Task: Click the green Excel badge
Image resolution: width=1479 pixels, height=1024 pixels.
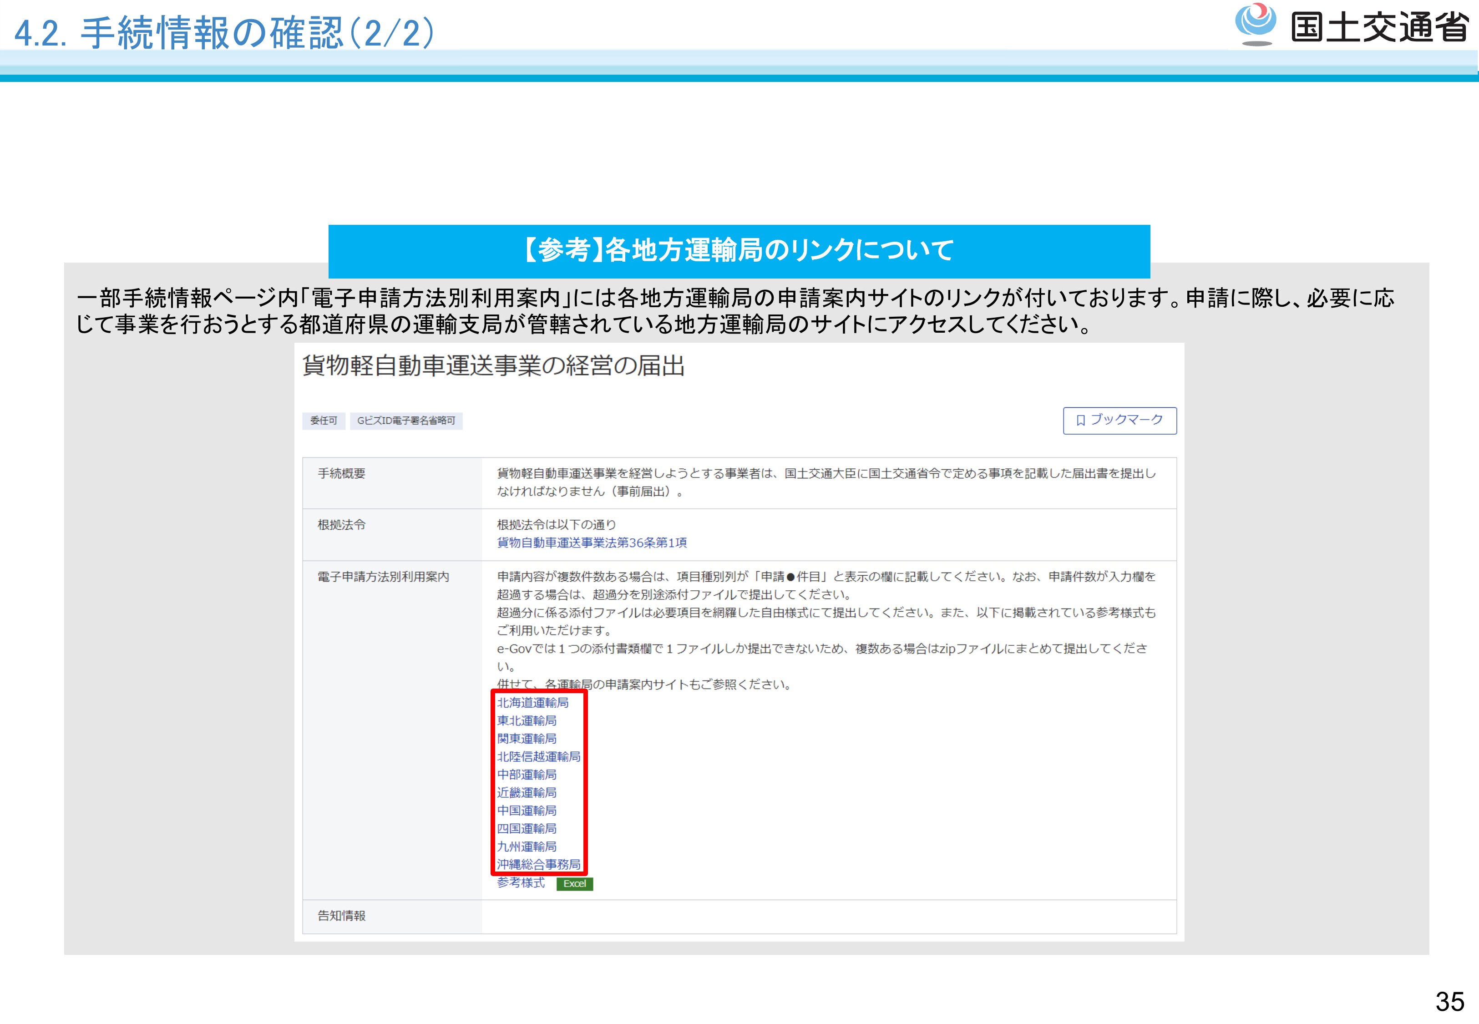Action: click(x=574, y=883)
